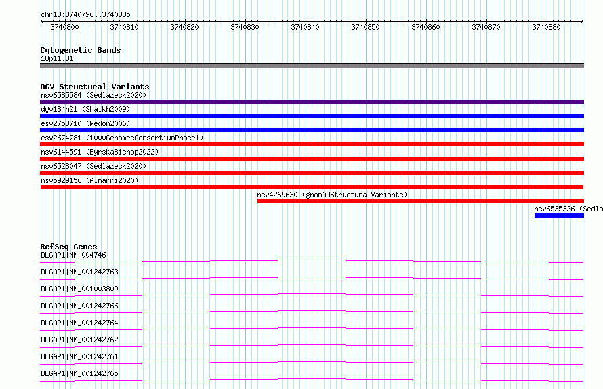
Task: Click the Cytogenetic Bands track title
Action: 81,50
